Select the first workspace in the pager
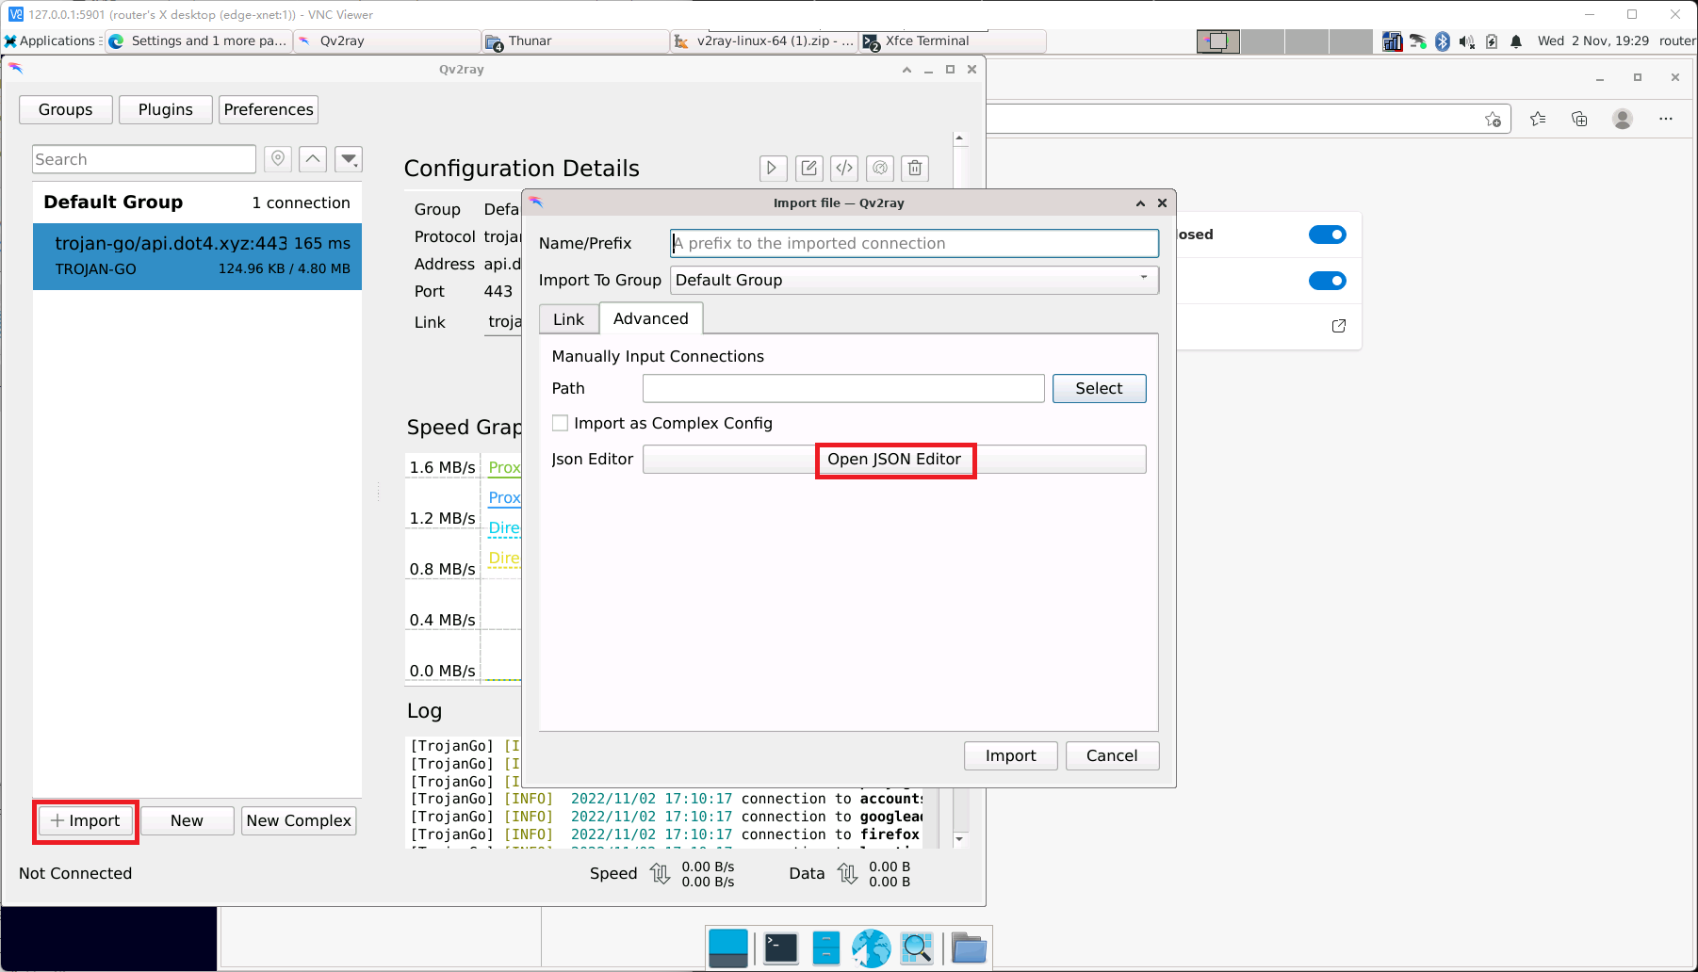 1218,41
